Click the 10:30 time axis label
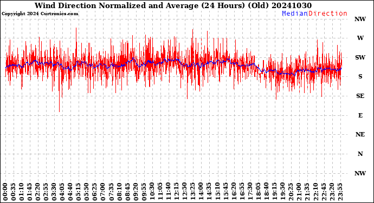The image size is (374, 203). [152, 192]
